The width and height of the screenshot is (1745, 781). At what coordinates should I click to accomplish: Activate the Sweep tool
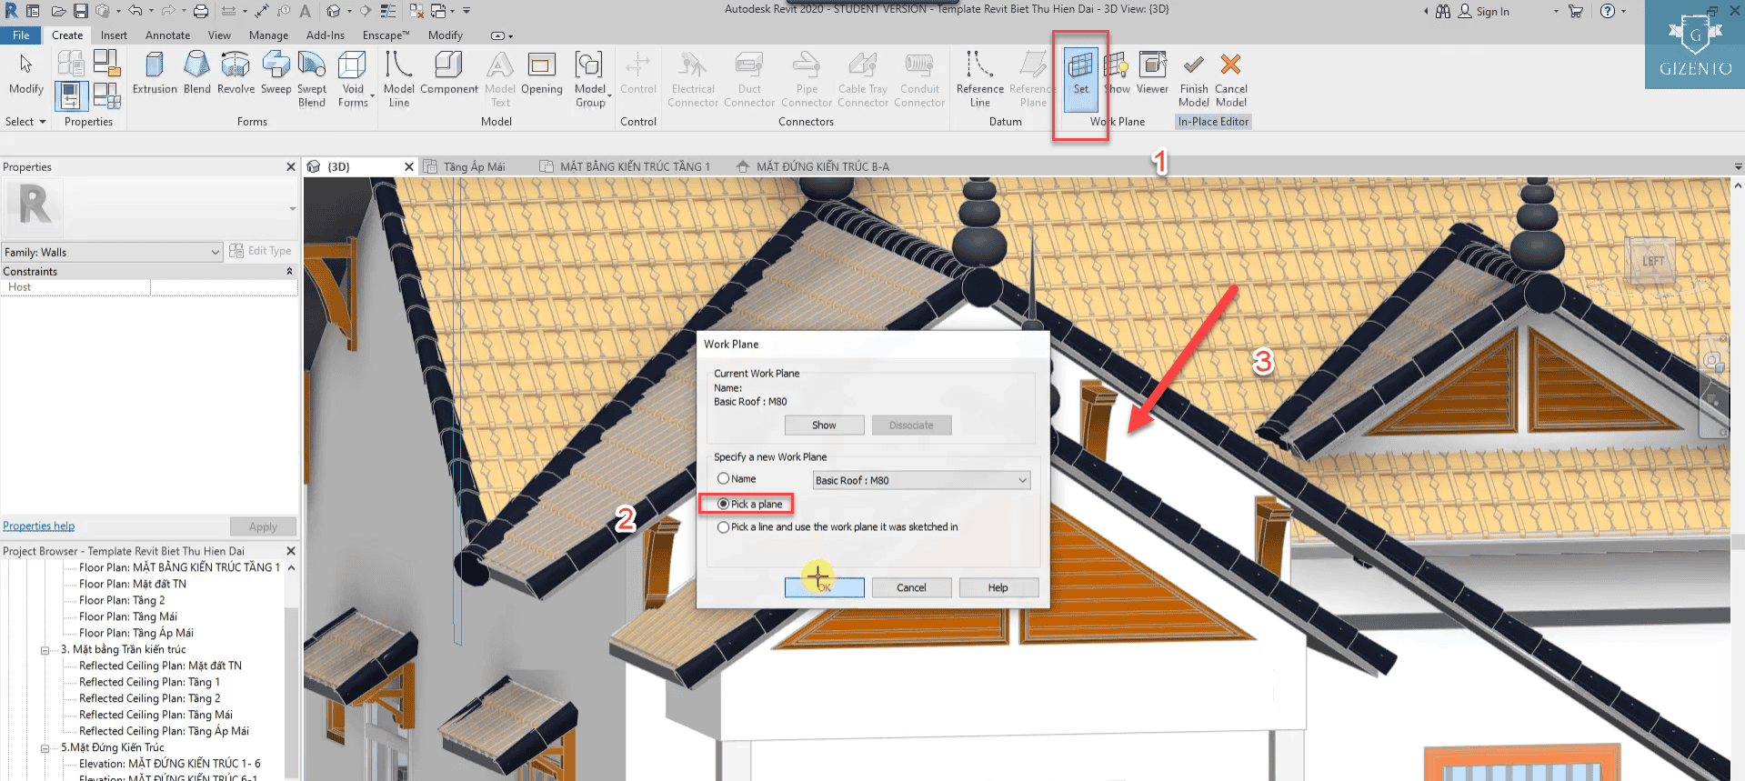pos(276,73)
